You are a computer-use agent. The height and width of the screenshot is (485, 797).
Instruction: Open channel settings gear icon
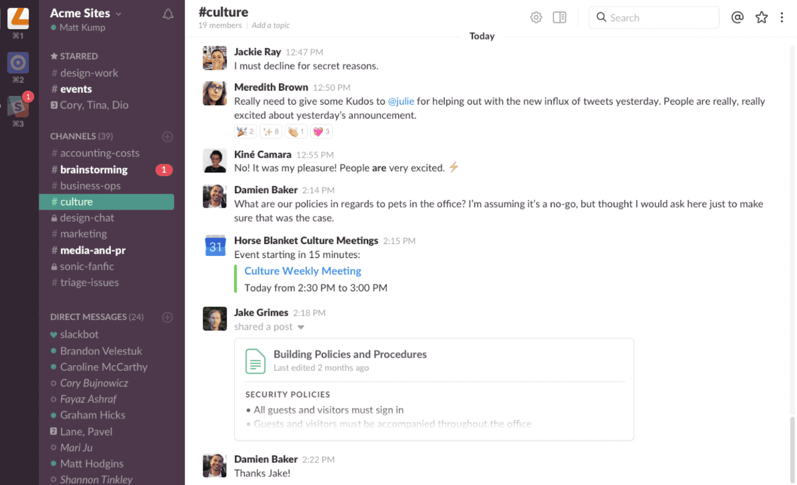coord(536,17)
